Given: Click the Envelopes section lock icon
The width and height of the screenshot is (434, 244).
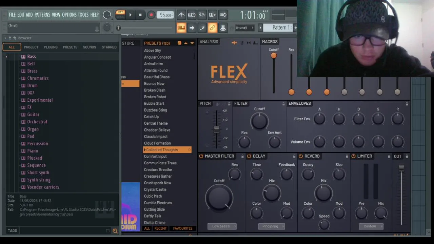Looking at the screenshot, I should pyautogui.click(x=407, y=104).
